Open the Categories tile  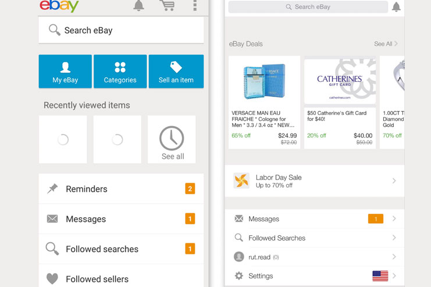pyautogui.click(x=120, y=71)
